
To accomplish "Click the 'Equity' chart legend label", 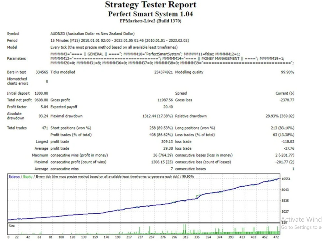I will click(28, 177).
